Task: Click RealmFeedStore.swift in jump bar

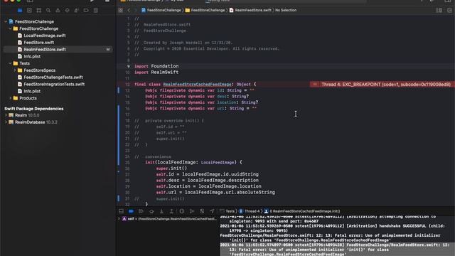Action: pos(250,10)
